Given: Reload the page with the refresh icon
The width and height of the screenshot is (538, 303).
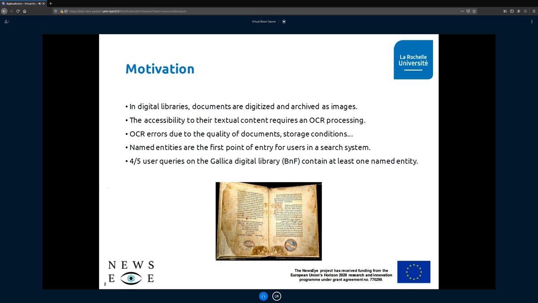Looking at the screenshot, I should tap(17, 11).
